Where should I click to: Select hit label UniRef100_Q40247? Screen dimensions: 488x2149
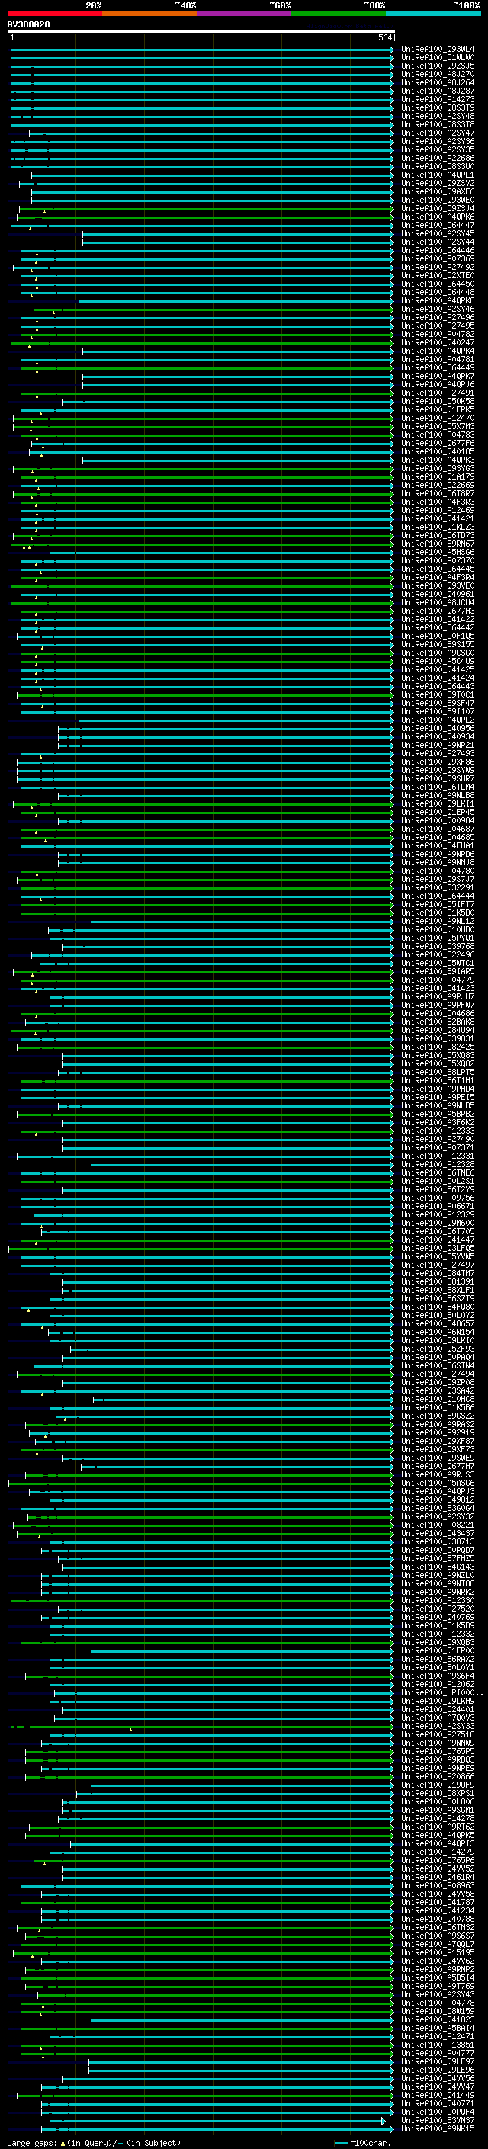pyautogui.click(x=437, y=342)
